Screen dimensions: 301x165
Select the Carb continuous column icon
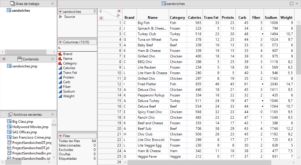60,82
